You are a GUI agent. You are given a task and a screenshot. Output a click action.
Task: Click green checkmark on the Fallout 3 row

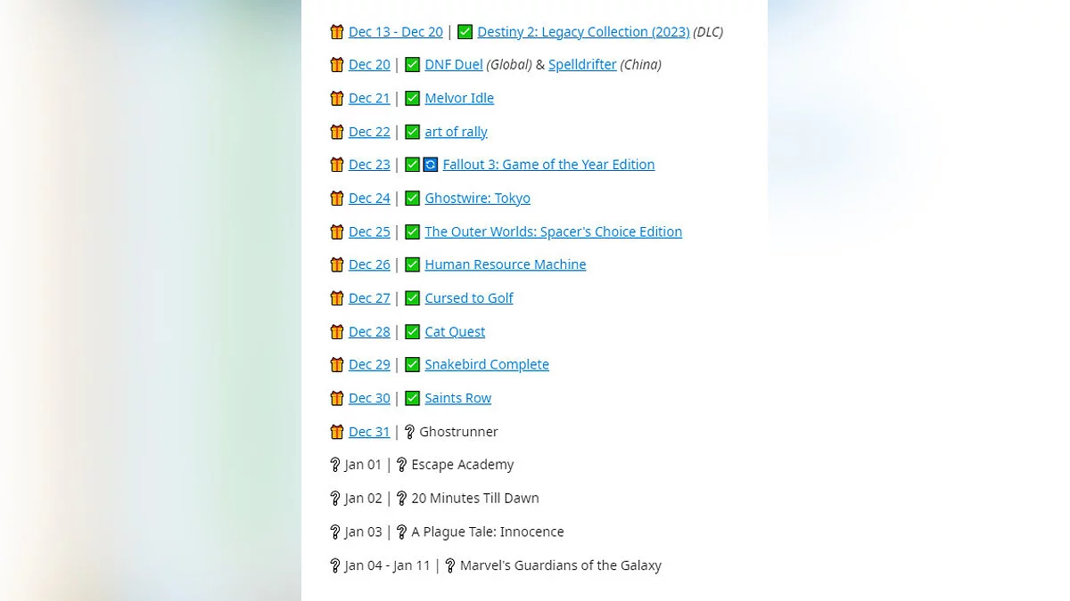click(x=413, y=165)
